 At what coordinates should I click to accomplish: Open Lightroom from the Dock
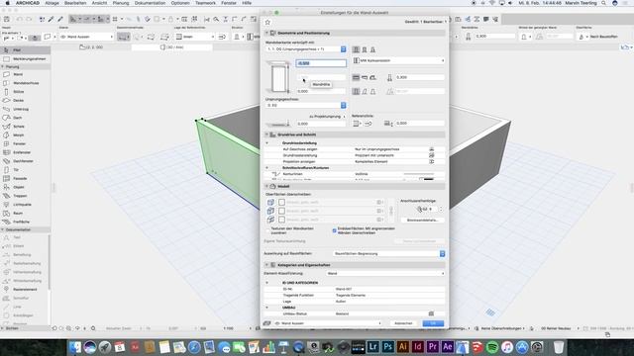pyautogui.click(x=372, y=347)
